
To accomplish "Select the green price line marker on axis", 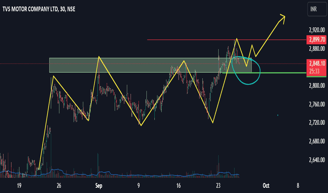I will click(x=316, y=76).
